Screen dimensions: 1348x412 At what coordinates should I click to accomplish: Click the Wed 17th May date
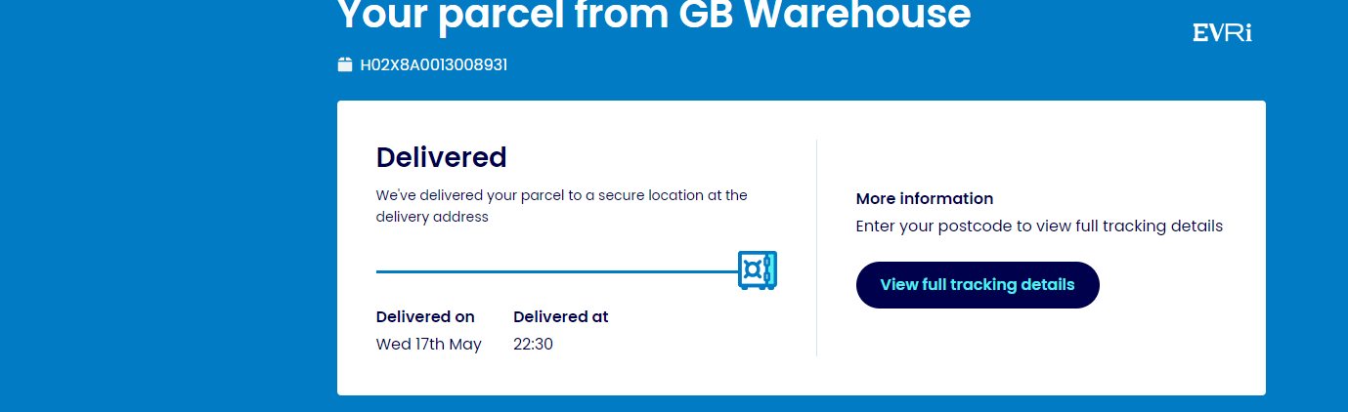[x=428, y=344]
